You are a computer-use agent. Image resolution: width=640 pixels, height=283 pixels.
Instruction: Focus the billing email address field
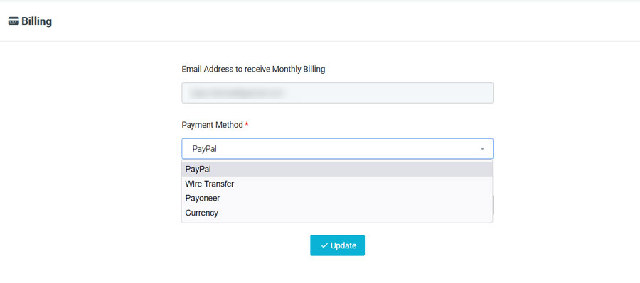pyautogui.click(x=337, y=93)
